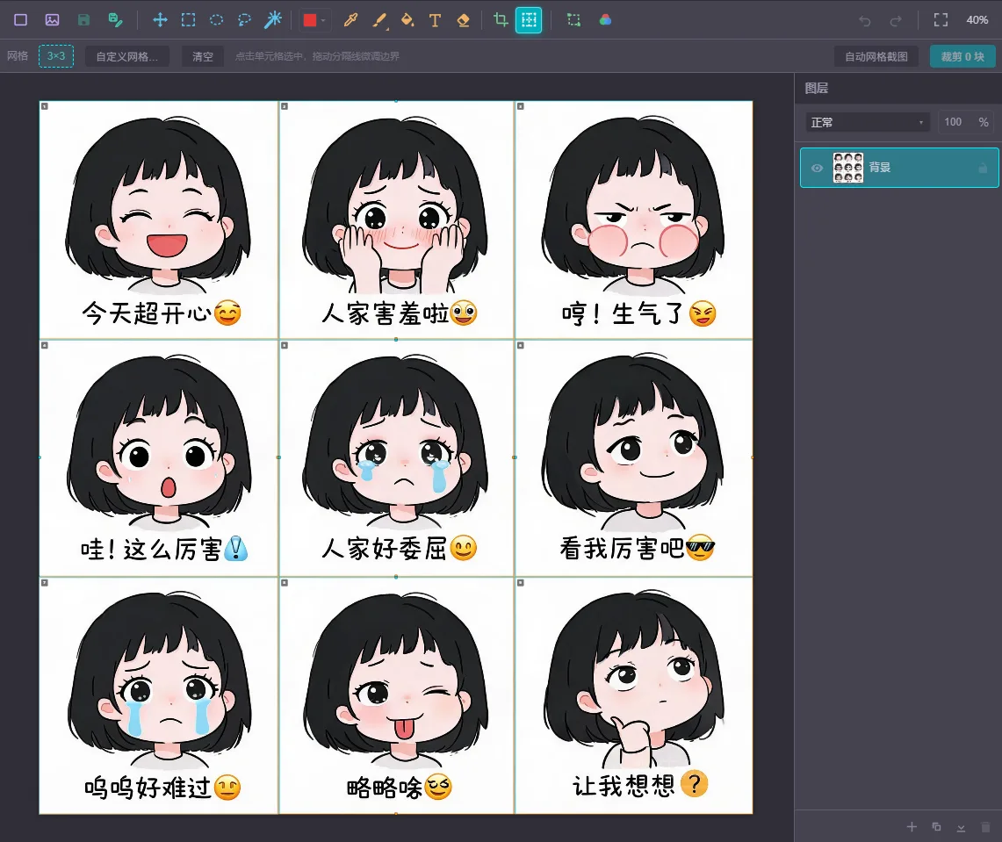Select the Move tool

point(161,20)
